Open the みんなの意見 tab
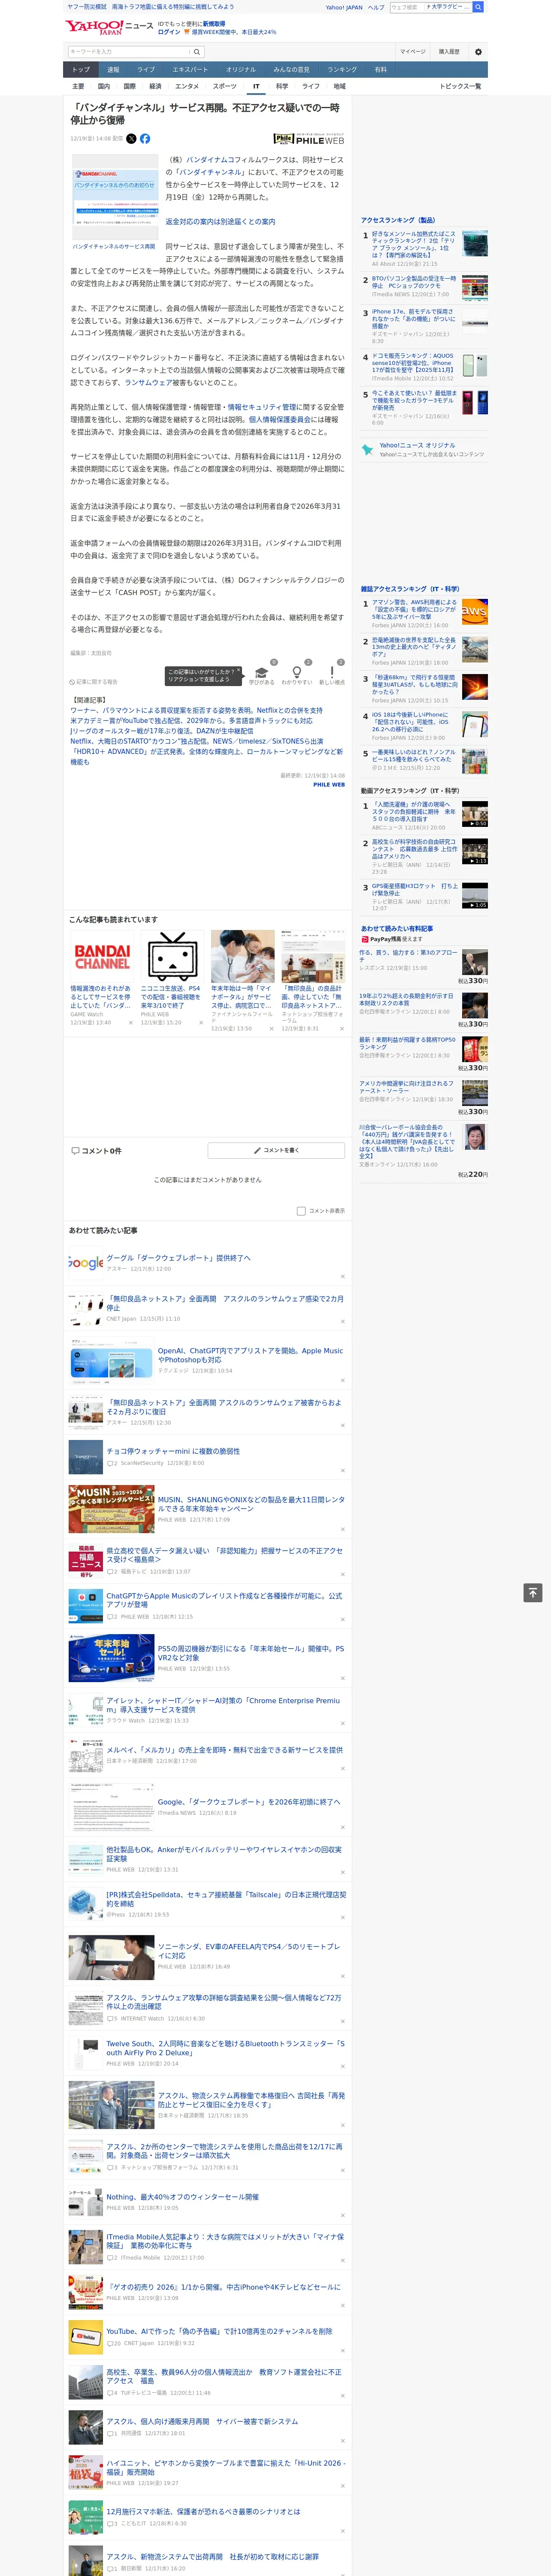 291,70
